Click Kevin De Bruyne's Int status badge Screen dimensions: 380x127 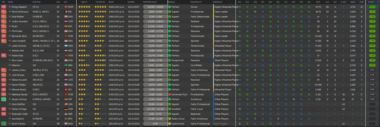pyautogui.click(x=4, y=12)
